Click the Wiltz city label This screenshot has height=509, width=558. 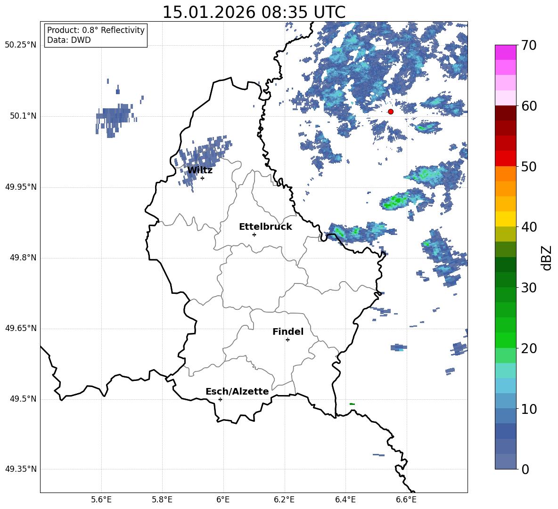point(200,170)
